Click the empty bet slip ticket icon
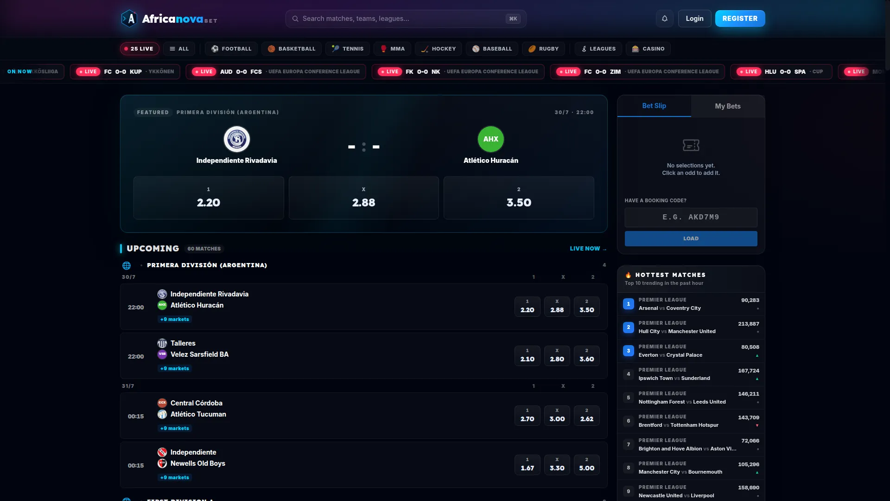 coord(691,145)
